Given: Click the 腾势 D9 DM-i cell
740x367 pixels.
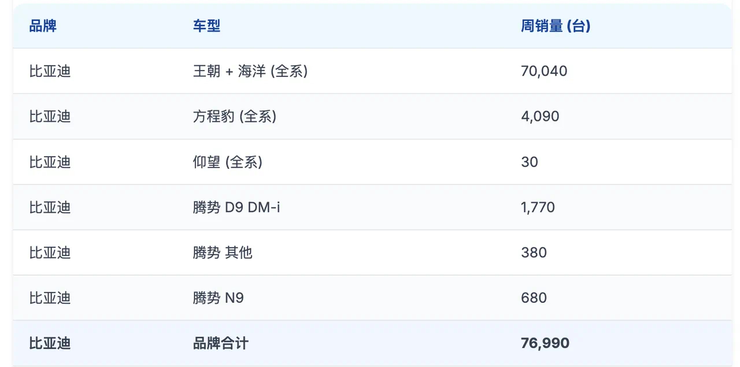Looking at the screenshot, I should [236, 207].
